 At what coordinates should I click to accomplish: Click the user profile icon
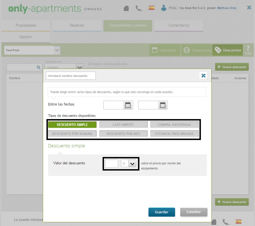point(163,8)
